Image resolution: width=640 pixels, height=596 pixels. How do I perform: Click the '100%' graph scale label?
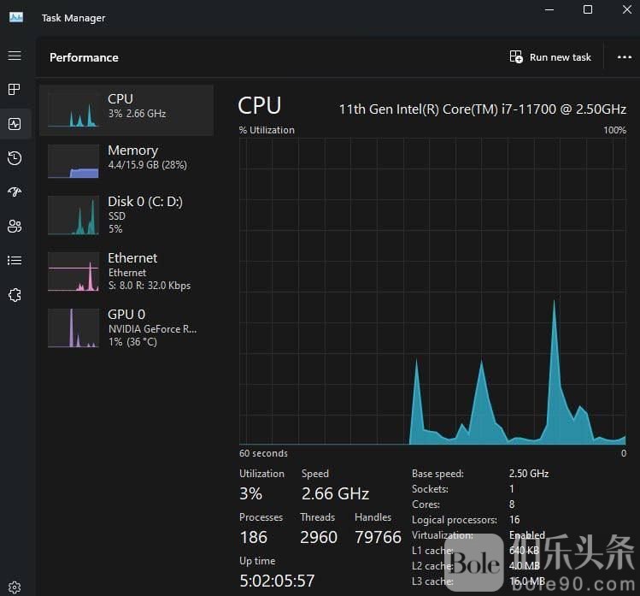pos(614,130)
